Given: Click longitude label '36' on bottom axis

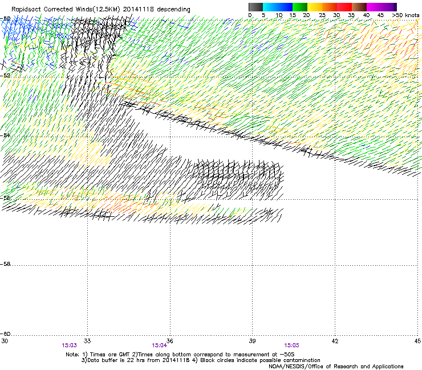Looking at the screenshot, I should (169, 341).
